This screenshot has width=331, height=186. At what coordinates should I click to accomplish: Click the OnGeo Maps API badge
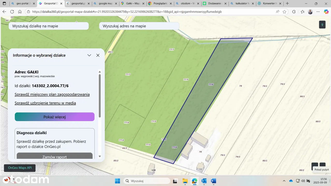20,168
